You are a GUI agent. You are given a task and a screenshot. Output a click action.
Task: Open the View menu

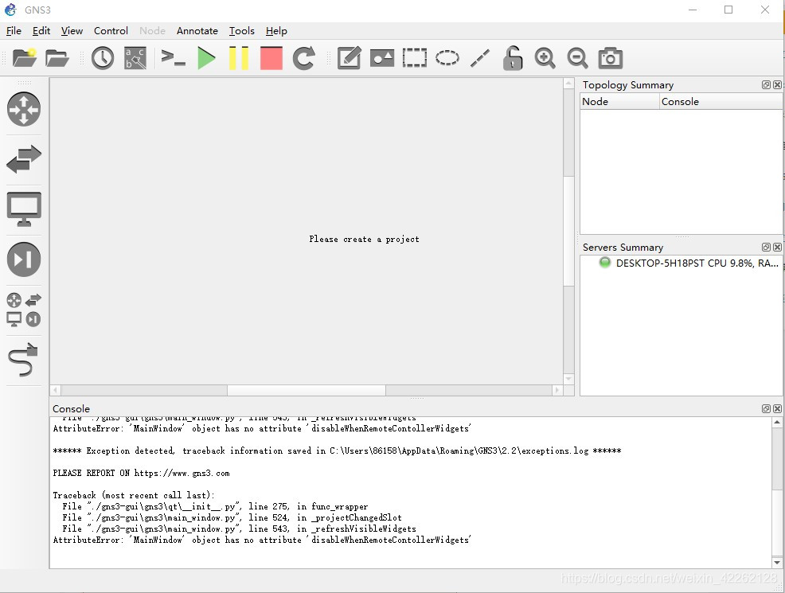tap(72, 31)
